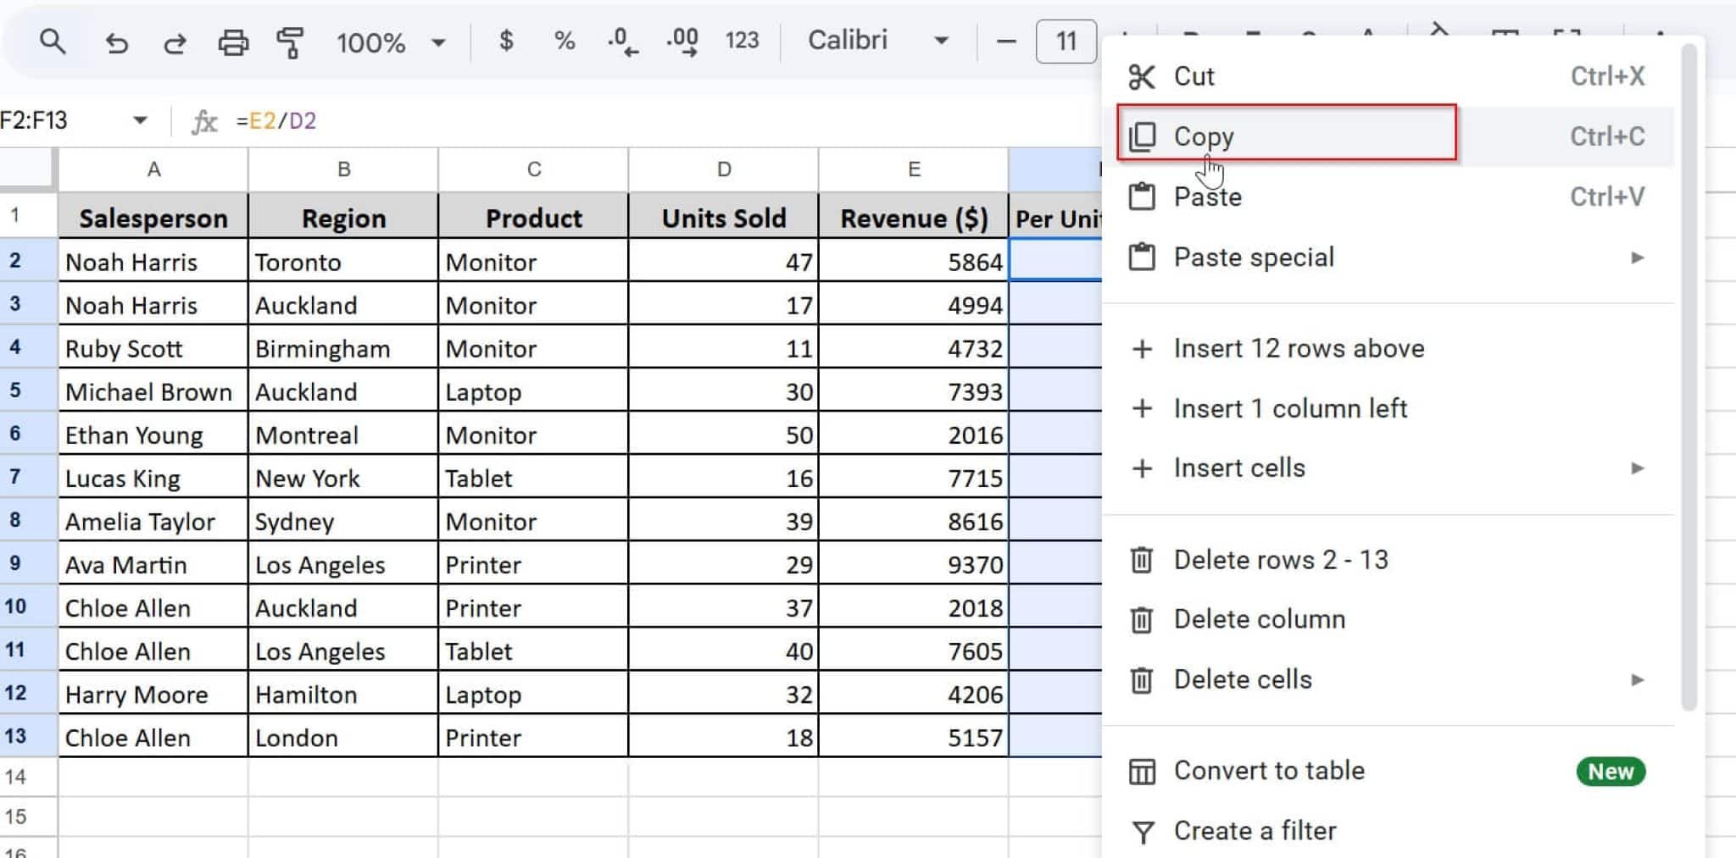Click the scissors icon next to Cut
Viewport: 1736px width, 858px height.
pos(1143,75)
